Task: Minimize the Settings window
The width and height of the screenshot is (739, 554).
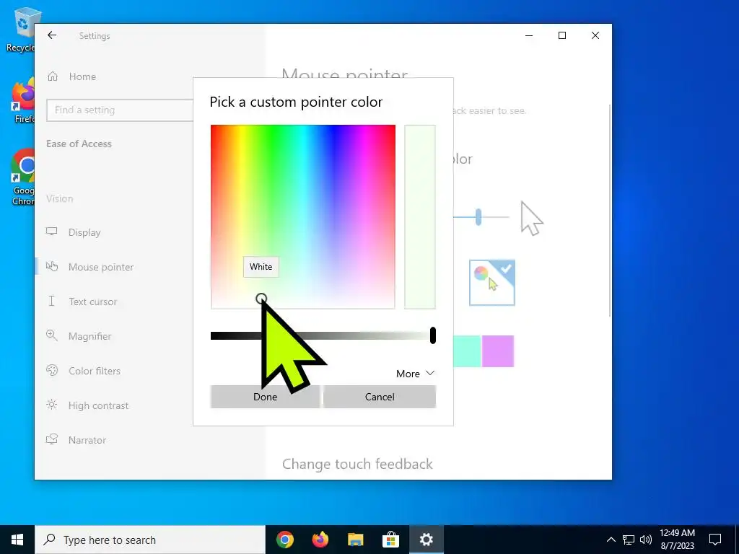Action: (x=529, y=35)
